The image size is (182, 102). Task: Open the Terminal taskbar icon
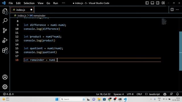(x=120, y=99)
